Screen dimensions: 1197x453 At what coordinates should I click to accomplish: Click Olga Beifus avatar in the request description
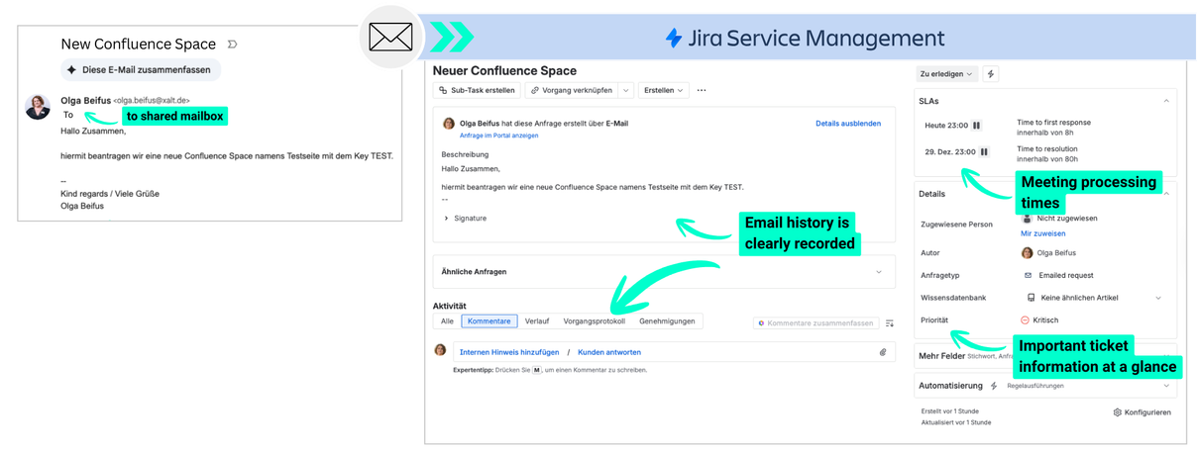coord(448,124)
